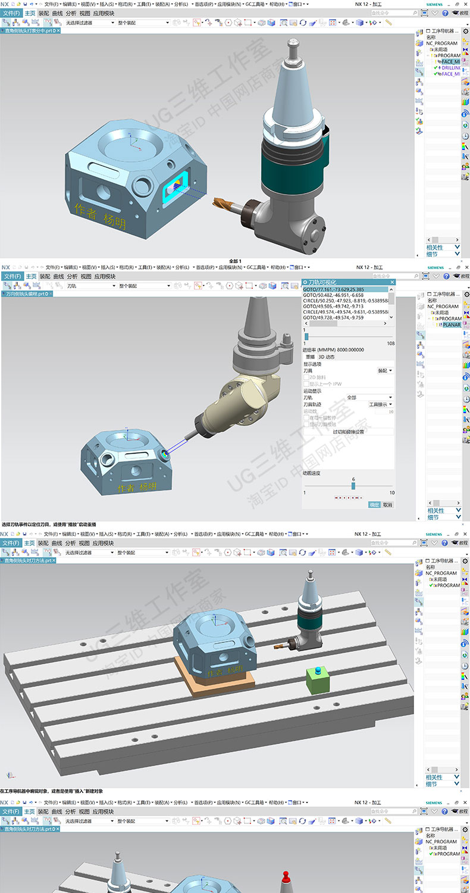
Task: Click the magnifier icon in topmost command search box
Action: point(415,12)
